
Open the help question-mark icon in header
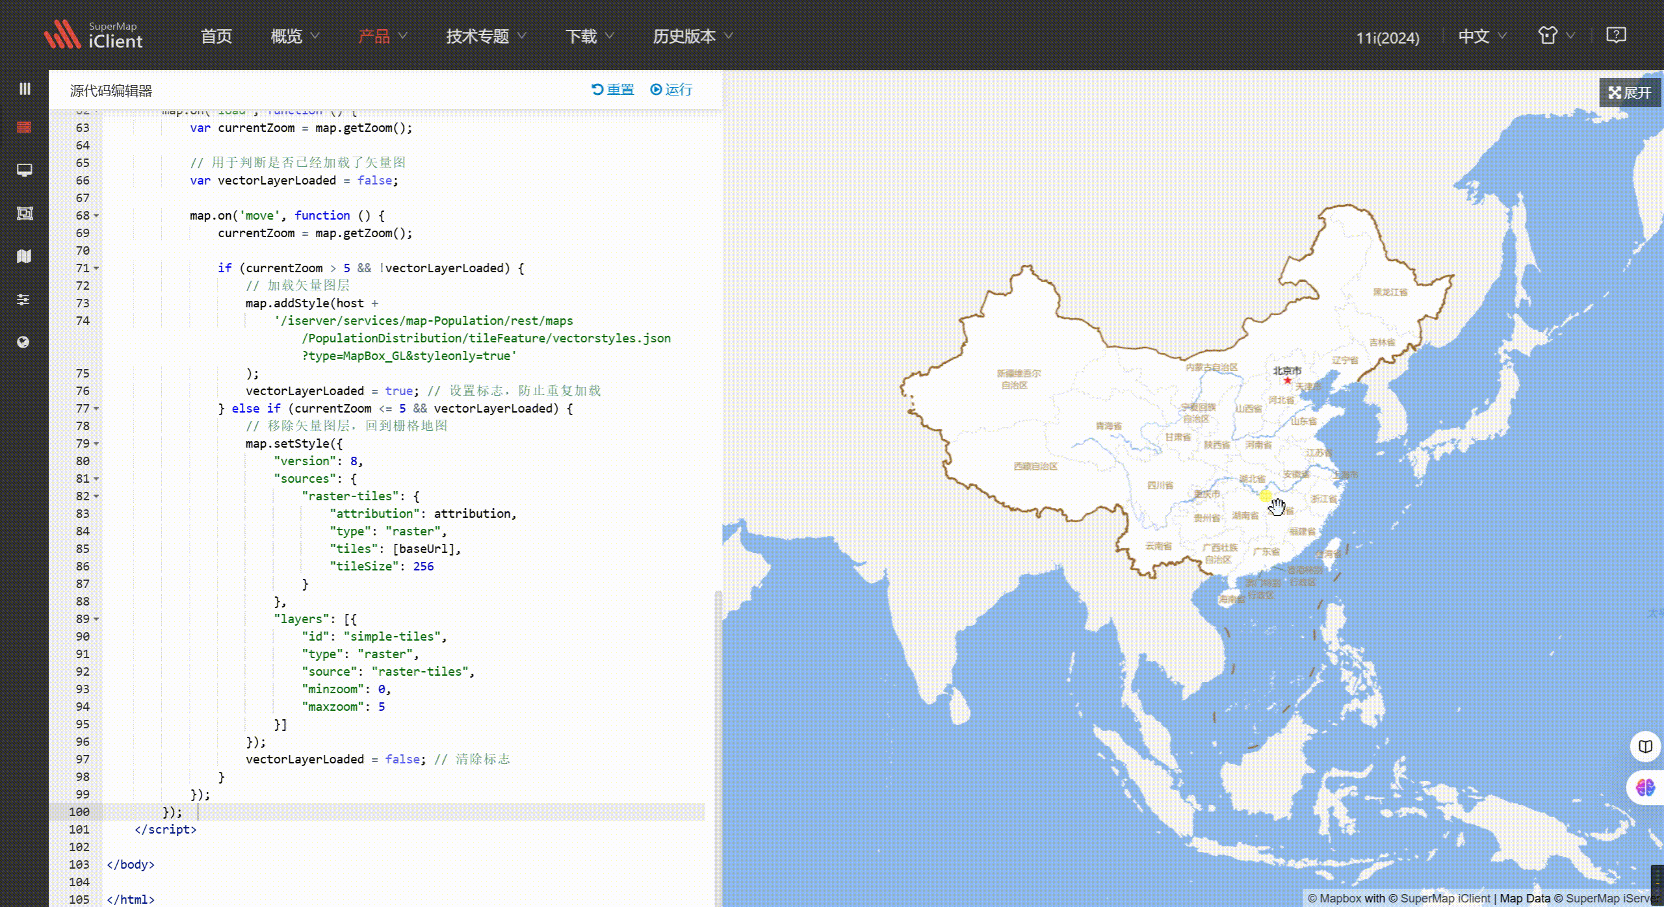1615,35
